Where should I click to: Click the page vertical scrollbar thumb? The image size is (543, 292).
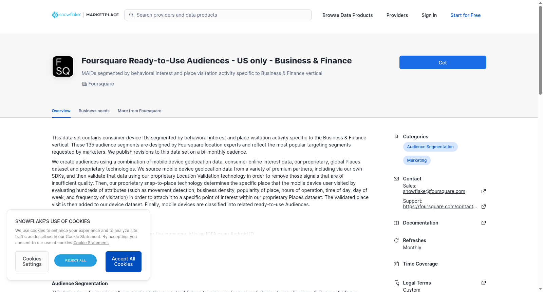pos(540,50)
